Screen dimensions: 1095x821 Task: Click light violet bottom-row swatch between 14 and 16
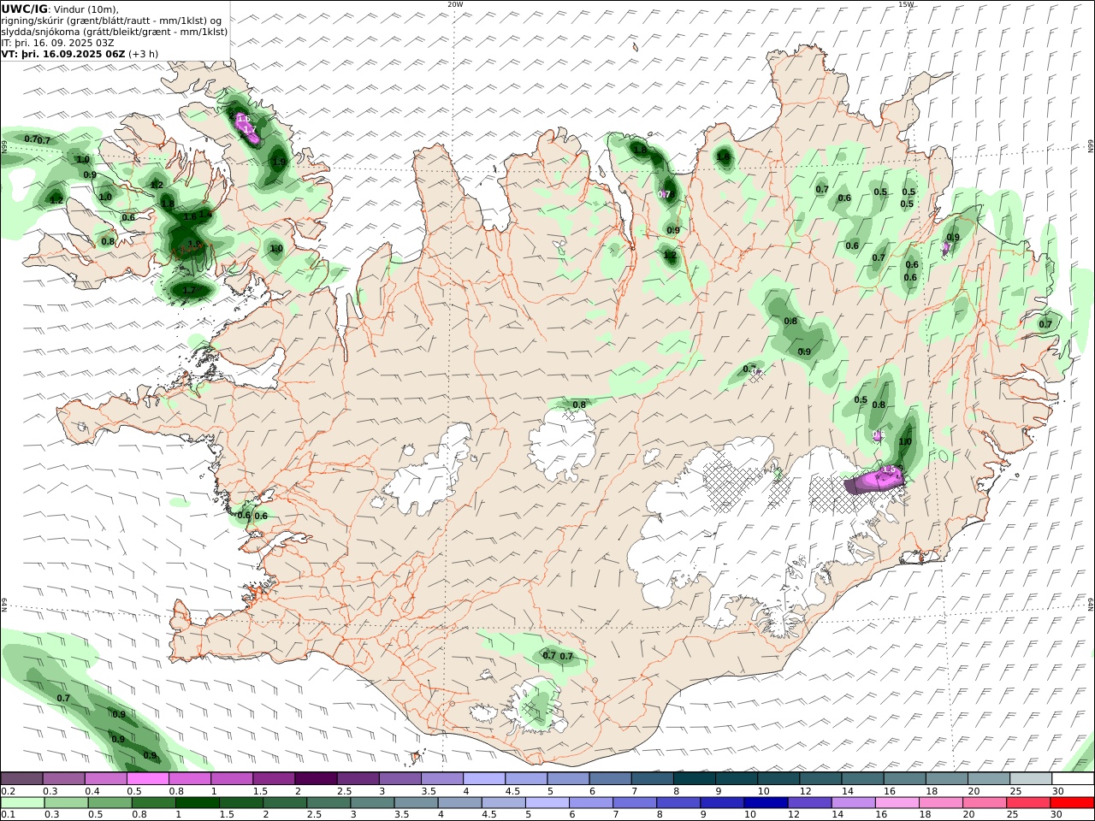tap(852, 803)
